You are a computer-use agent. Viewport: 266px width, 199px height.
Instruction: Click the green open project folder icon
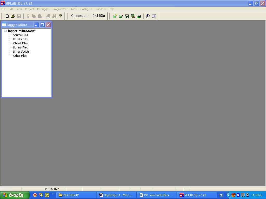(121, 16)
